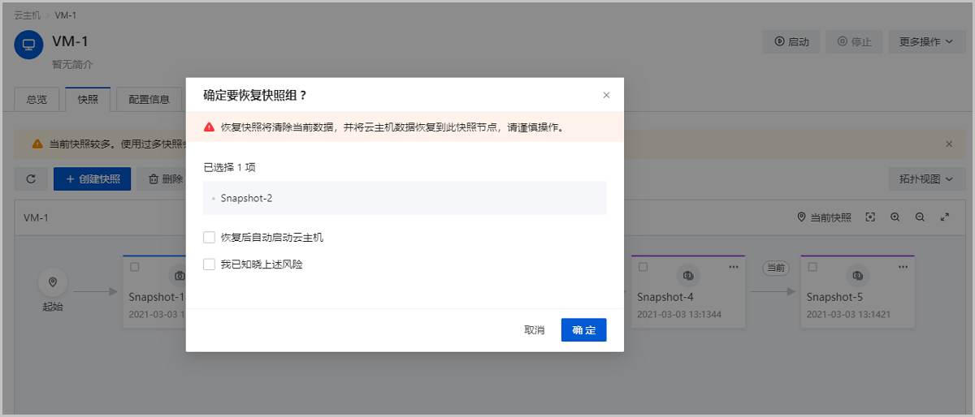The width and height of the screenshot is (975, 417).
Task: Switch to the 总览 tab
Action: click(37, 100)
